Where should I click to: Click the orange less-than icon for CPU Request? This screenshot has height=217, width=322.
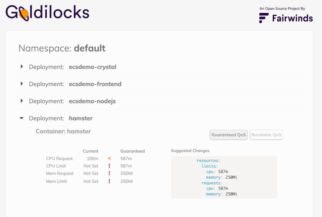click(x=109, y=158)
